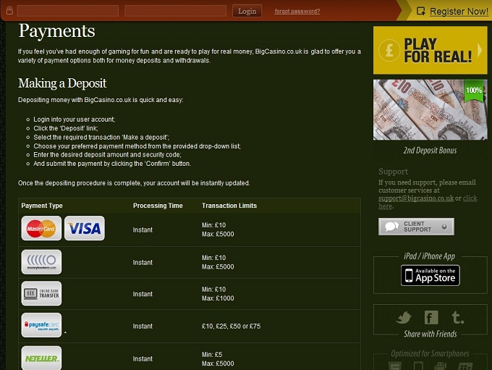Screen dimensions: 492x370
Task: Click the VISA payment logo
Action: [x=84, y=229]
